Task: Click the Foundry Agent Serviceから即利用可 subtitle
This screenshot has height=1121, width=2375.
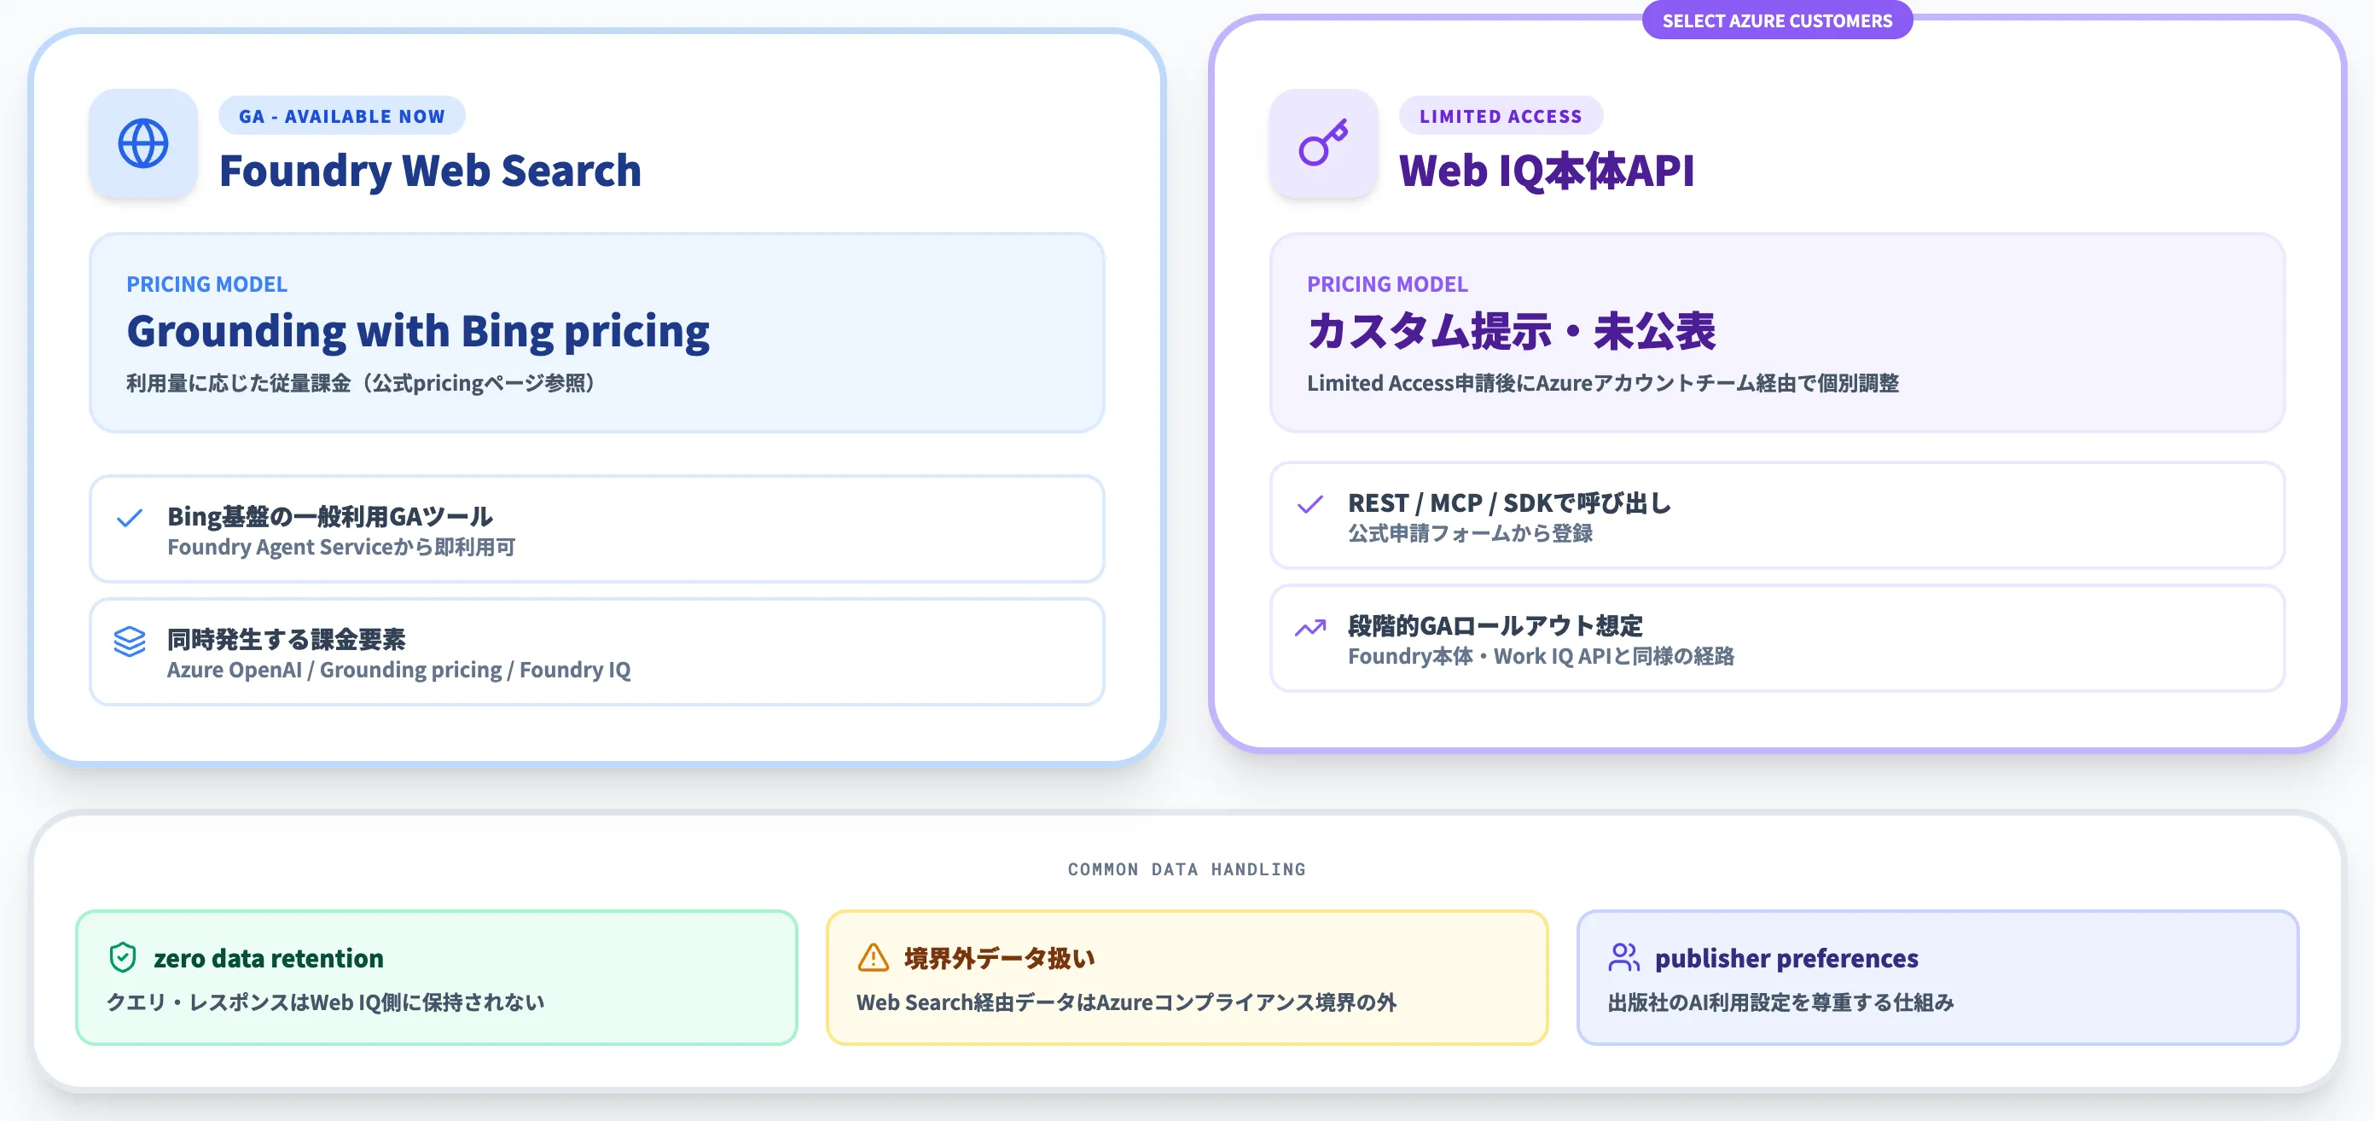Action: tap(341, 547)
